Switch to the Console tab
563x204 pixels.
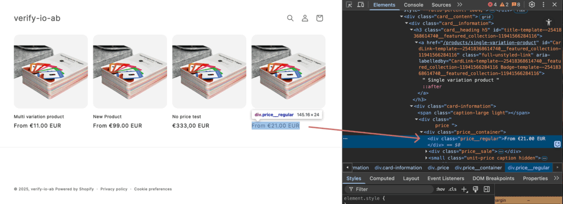[x=413, y=4]
